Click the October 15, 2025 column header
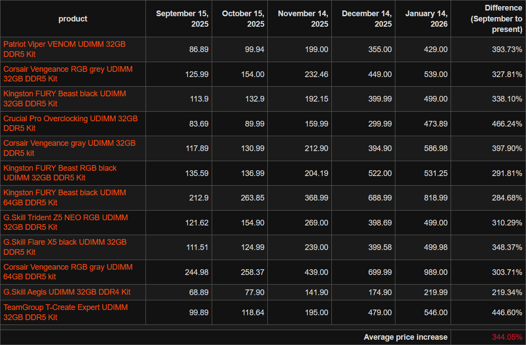 pyautogui.click(x=240, y=18)
